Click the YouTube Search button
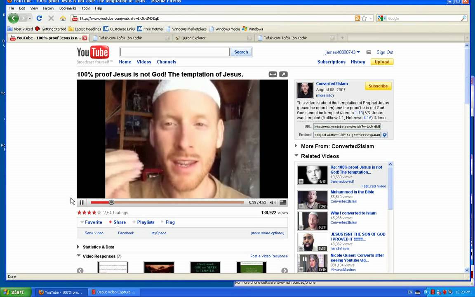475x297 pixels. (x=241, y=52)
